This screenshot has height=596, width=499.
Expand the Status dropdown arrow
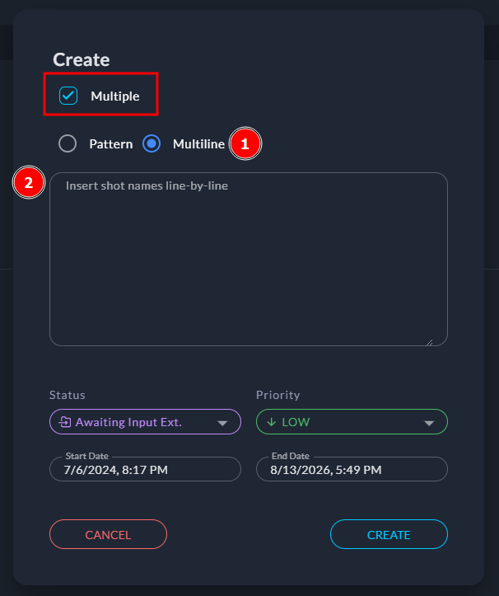(222, 423)
